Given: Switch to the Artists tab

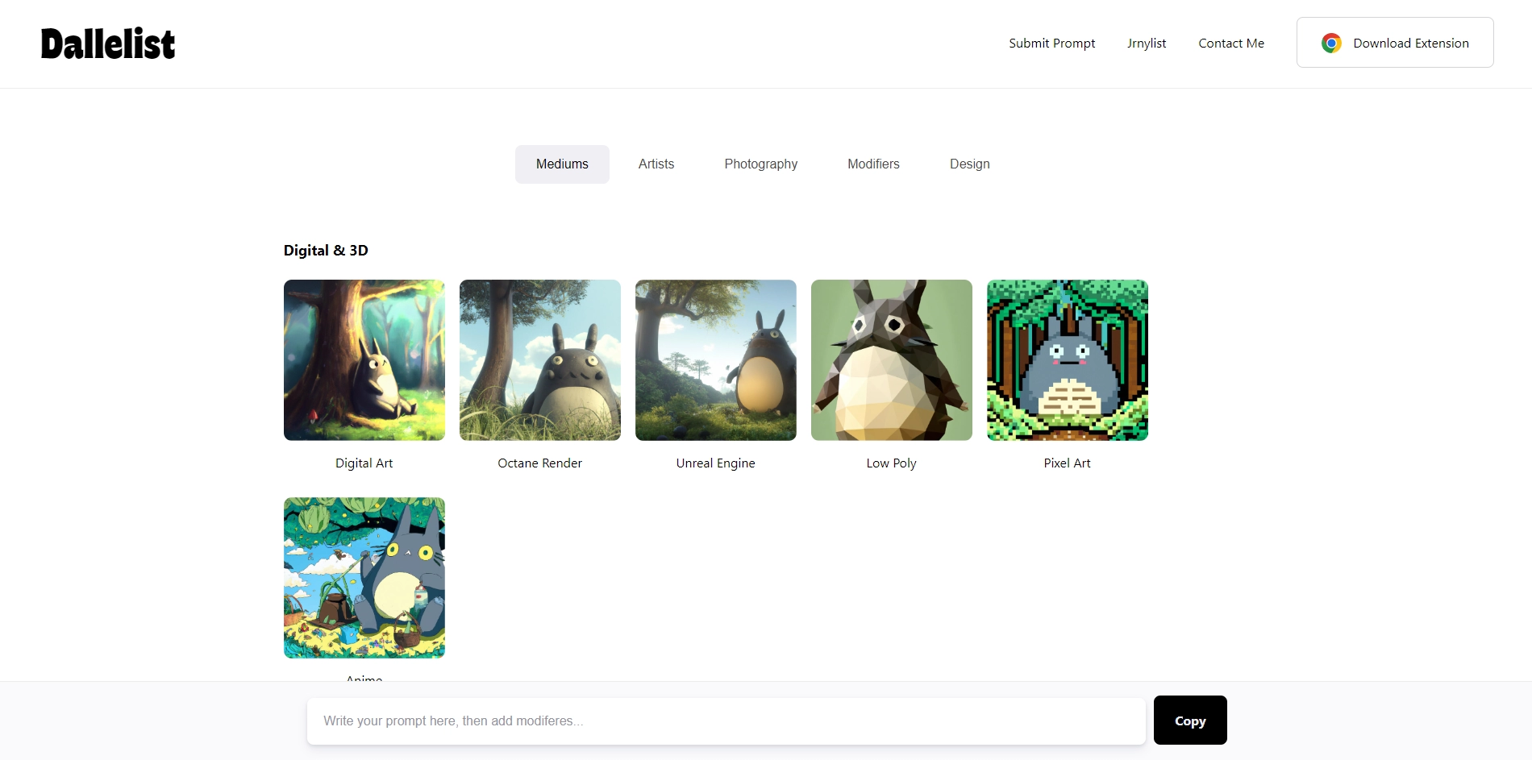Looking at the screenshot, I should [656, 164].
